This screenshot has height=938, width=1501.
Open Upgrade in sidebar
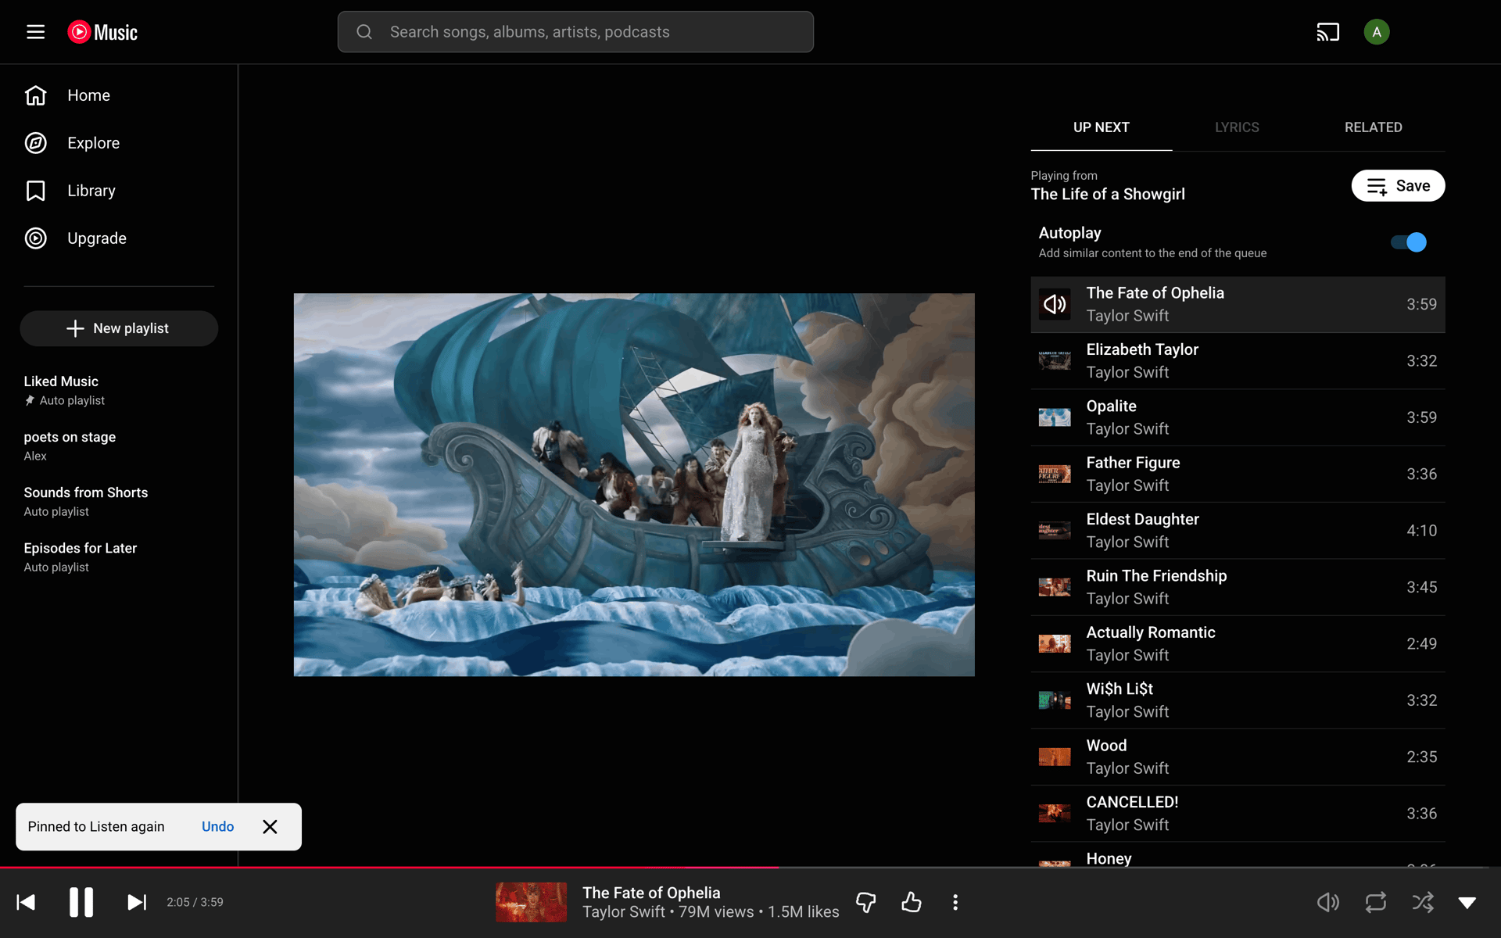[x=119, y=238]
